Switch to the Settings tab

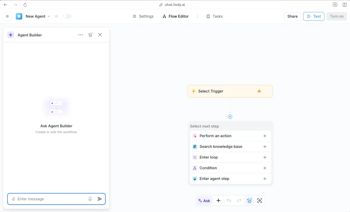[x=143, y=16]
